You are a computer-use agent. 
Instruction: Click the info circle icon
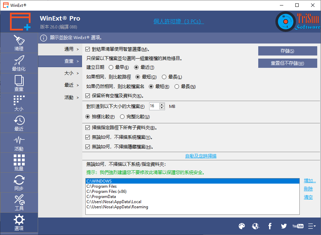(44, 38)
